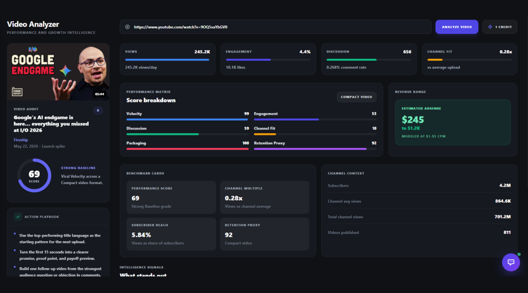Open the Subscriber Reach benchmark card
This screenshot has height=293, width=528.
171,234
